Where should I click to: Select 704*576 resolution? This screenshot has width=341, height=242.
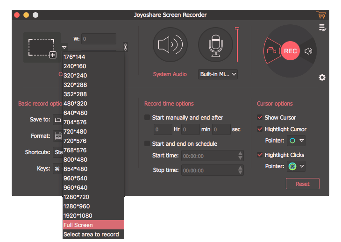(x=93, y=122)
